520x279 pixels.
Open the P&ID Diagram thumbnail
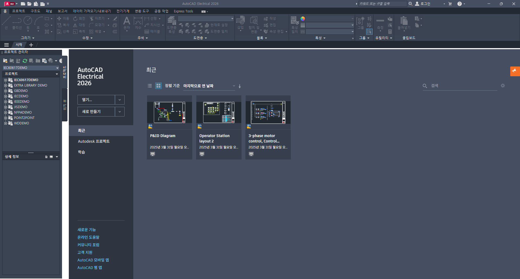click(x=170, y=112)
